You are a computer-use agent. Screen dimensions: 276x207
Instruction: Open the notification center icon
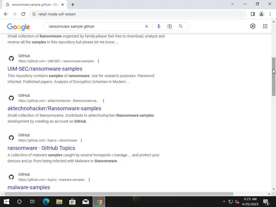[x=266, y=202]
